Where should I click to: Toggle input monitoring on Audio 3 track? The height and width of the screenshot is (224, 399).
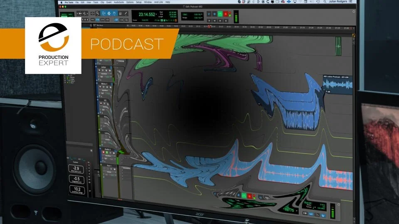pyautogui.click(x=107, y=152)
